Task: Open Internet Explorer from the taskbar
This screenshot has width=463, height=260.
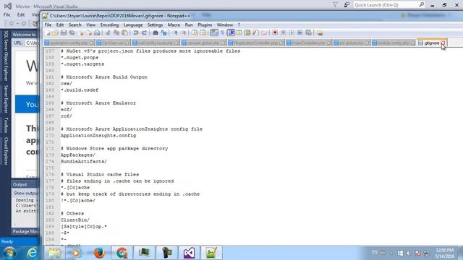Action: (32, 253)
